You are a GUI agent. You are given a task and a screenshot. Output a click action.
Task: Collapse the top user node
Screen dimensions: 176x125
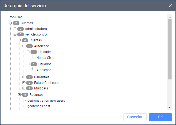pos(6,17)
